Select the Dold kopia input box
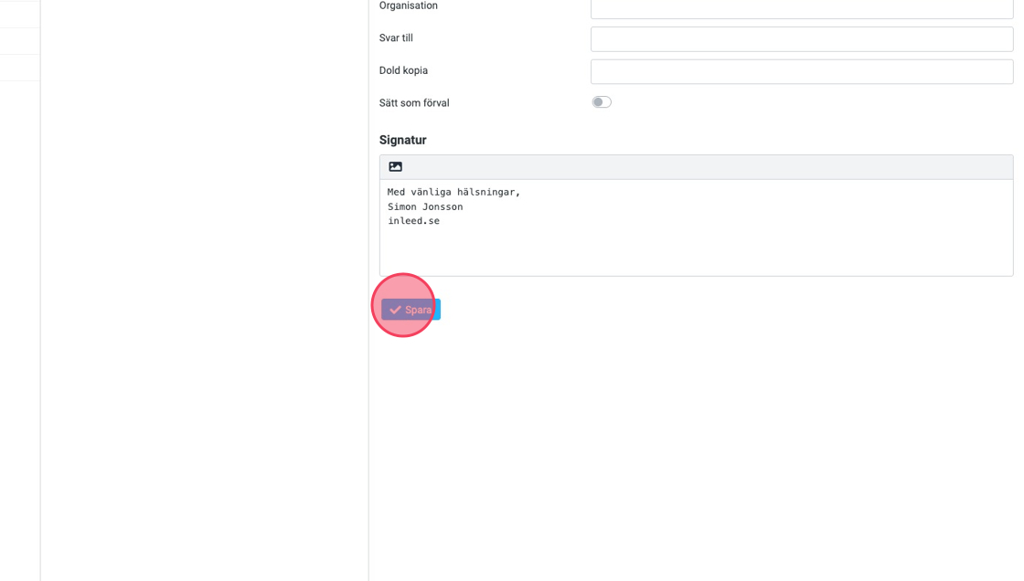The width and height of the screenshot is (1024, 581). pos(801,71)
